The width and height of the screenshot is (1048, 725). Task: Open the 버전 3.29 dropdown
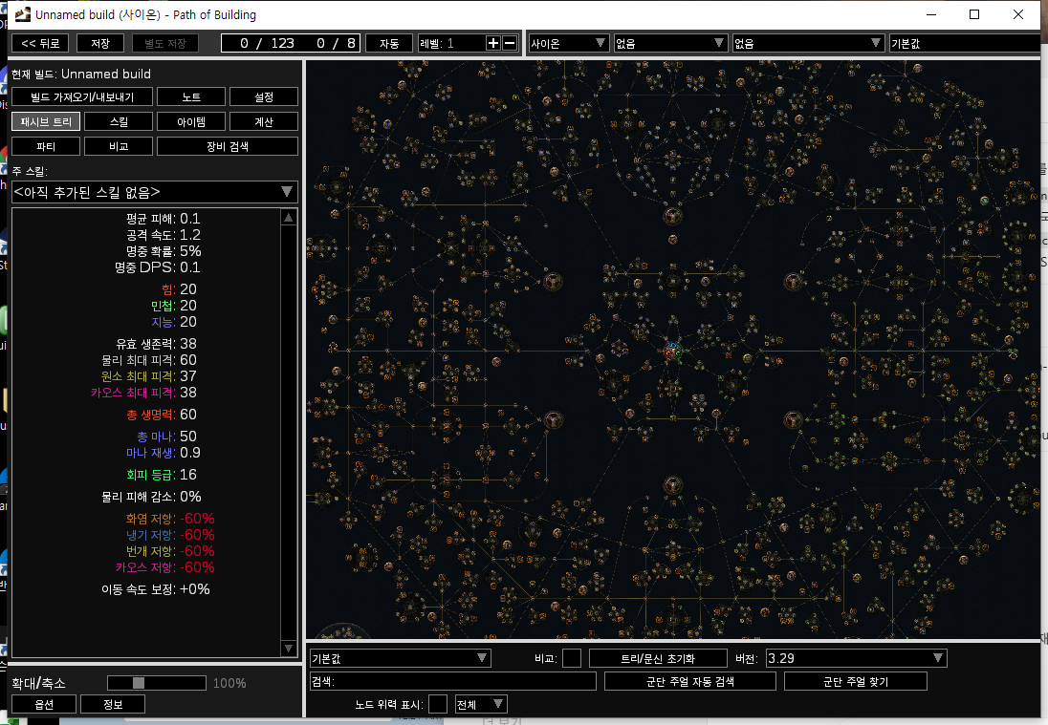(x=856, y=658)
